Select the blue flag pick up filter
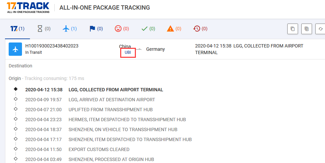 [96, 29]
